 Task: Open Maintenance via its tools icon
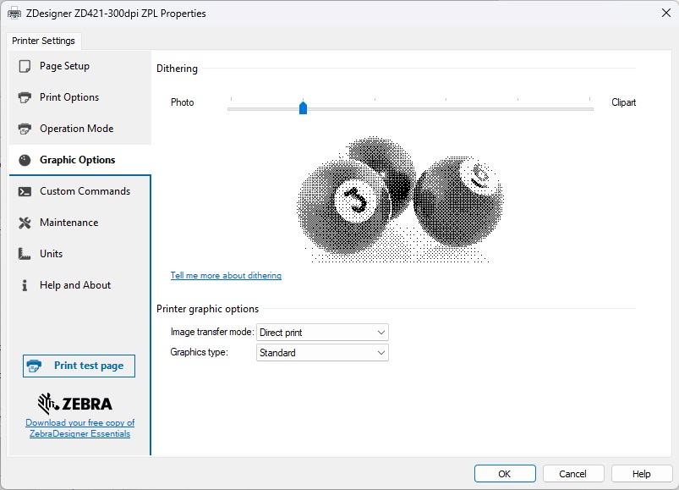click(x=25, y=223)
